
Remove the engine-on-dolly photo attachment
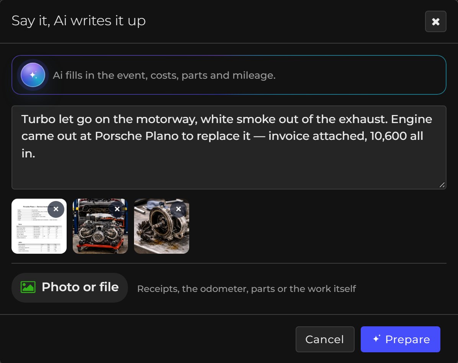coord(117,209)
